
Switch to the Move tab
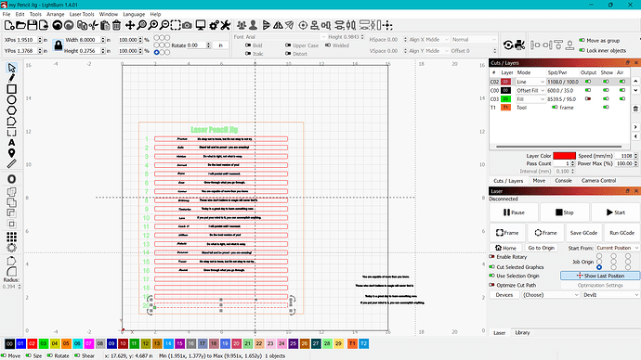pyautogui.click(x=539, y=180)
